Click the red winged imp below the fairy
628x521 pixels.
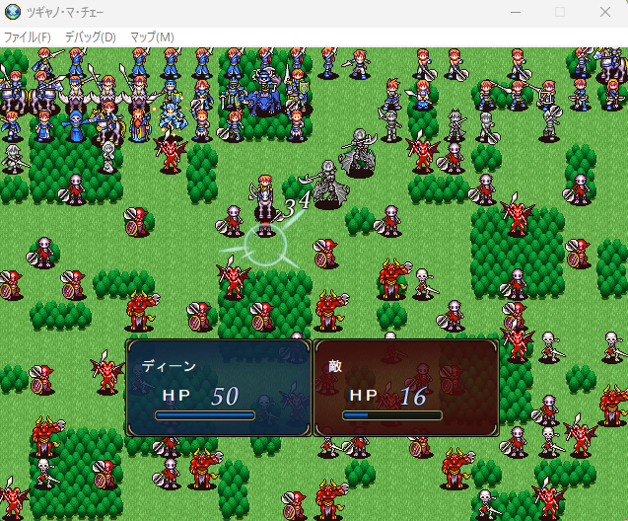[x=172, y=153]
